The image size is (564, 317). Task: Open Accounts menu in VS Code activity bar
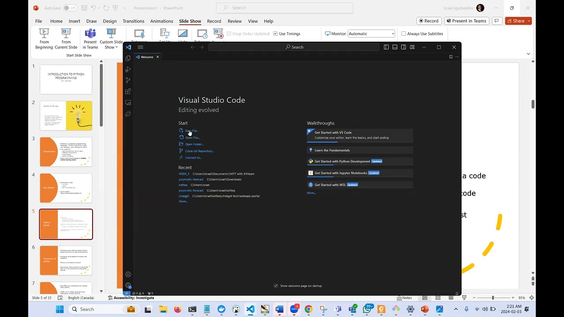[128, 274]
